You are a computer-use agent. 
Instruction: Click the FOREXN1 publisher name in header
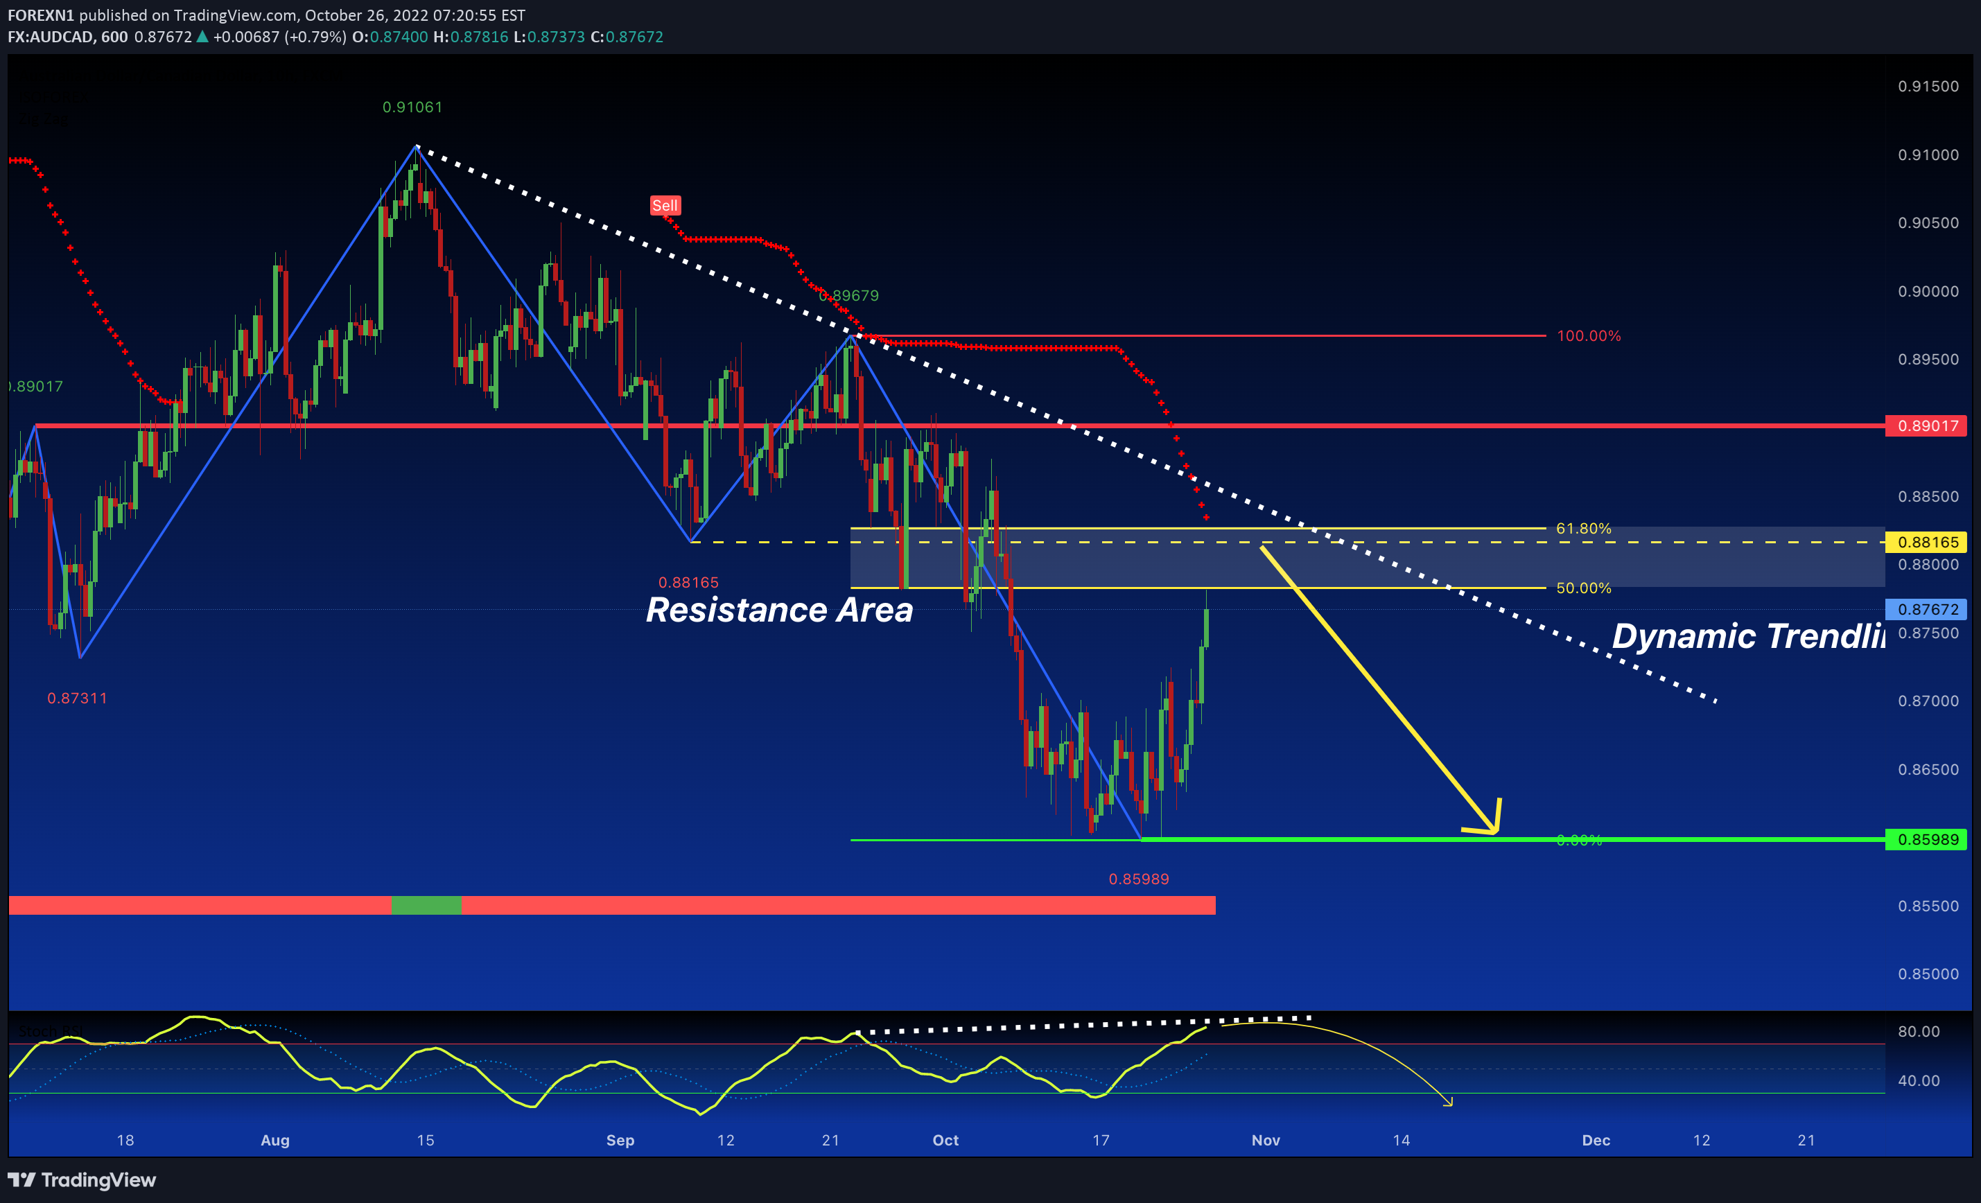pos(40,15)
